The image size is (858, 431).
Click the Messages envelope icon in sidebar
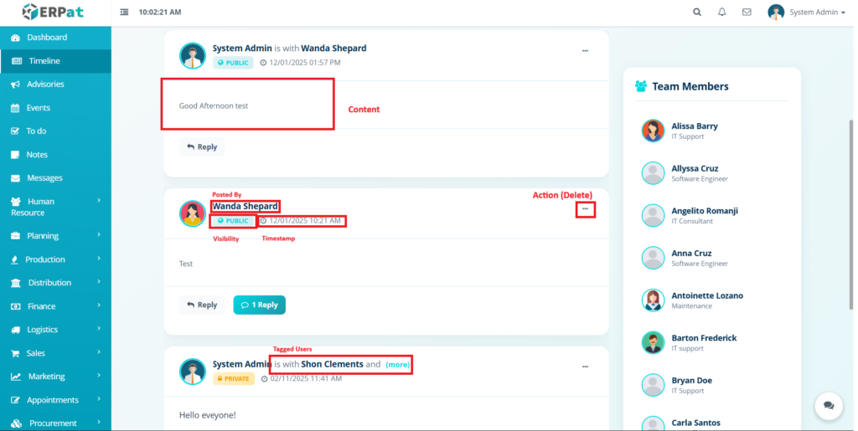[15, 178]
